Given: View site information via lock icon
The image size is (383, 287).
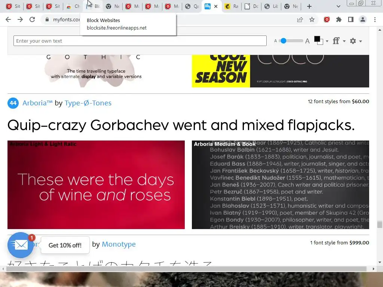Looking at the screenshot, I should click(x=47, y=19).
